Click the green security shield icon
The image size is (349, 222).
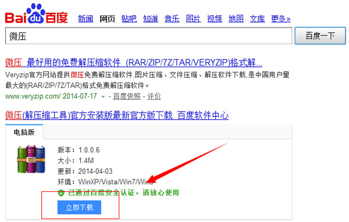coord(61,192)
